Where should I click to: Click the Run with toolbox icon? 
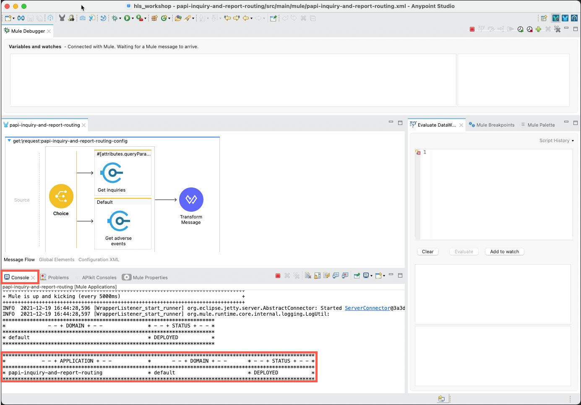140,18
